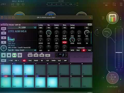
Task: Tap the touchpad XY area
Action: 81,57
